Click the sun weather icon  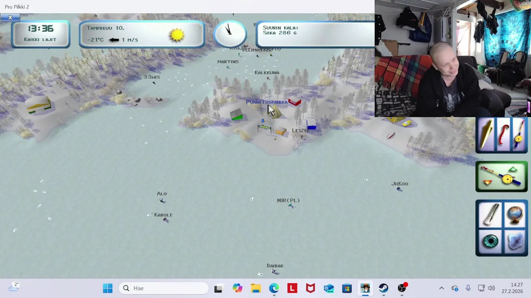[177, 35]
